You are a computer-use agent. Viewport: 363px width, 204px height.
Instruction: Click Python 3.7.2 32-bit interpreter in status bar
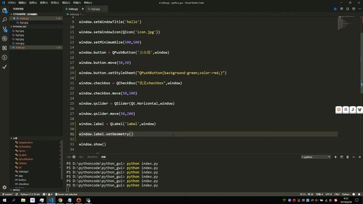click(30, 194)
